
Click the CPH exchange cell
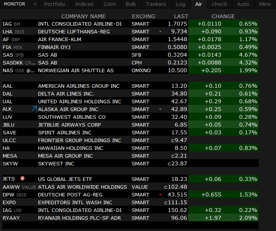point(137,63)
